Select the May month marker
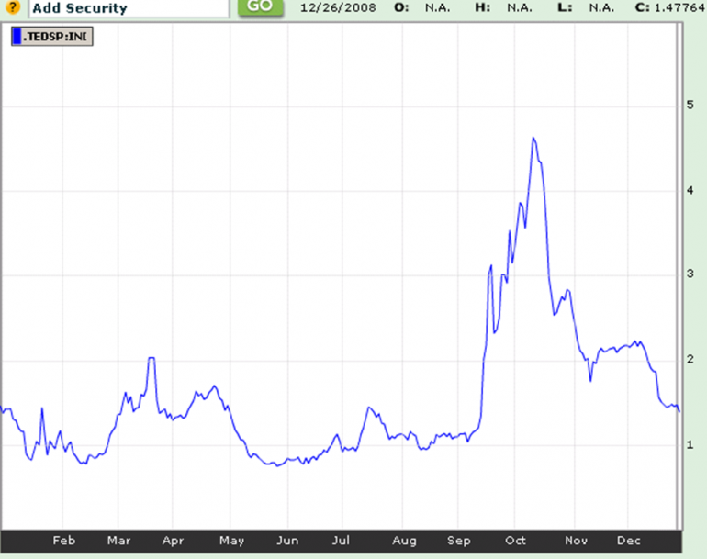The image size is (707, 559). [231, 541]
